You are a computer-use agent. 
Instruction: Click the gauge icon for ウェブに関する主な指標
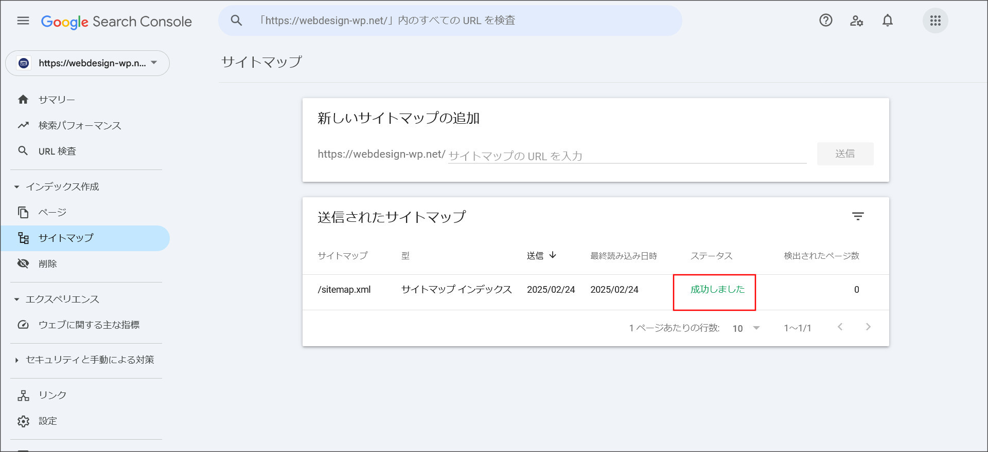coord(23,325)
